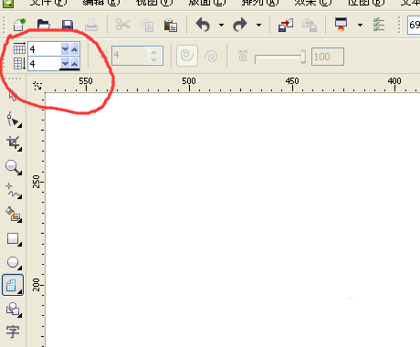Select the Basic Shapes tool

(x=14, y=310)
